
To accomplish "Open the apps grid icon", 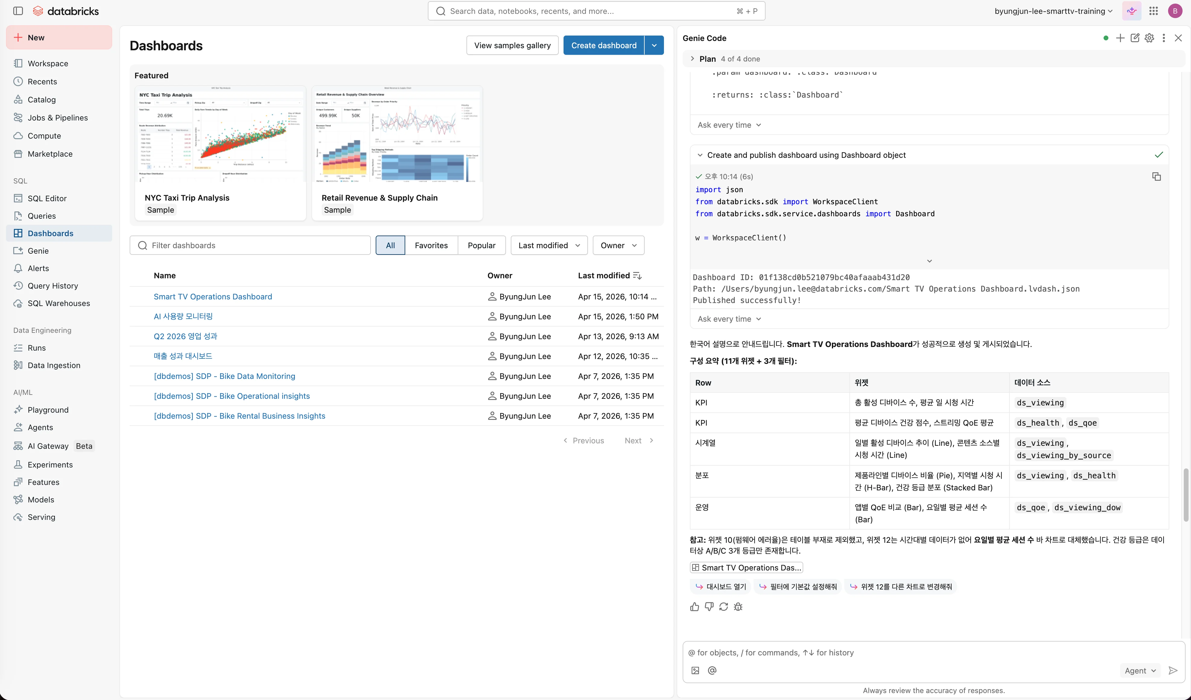I will [1154, 11].
